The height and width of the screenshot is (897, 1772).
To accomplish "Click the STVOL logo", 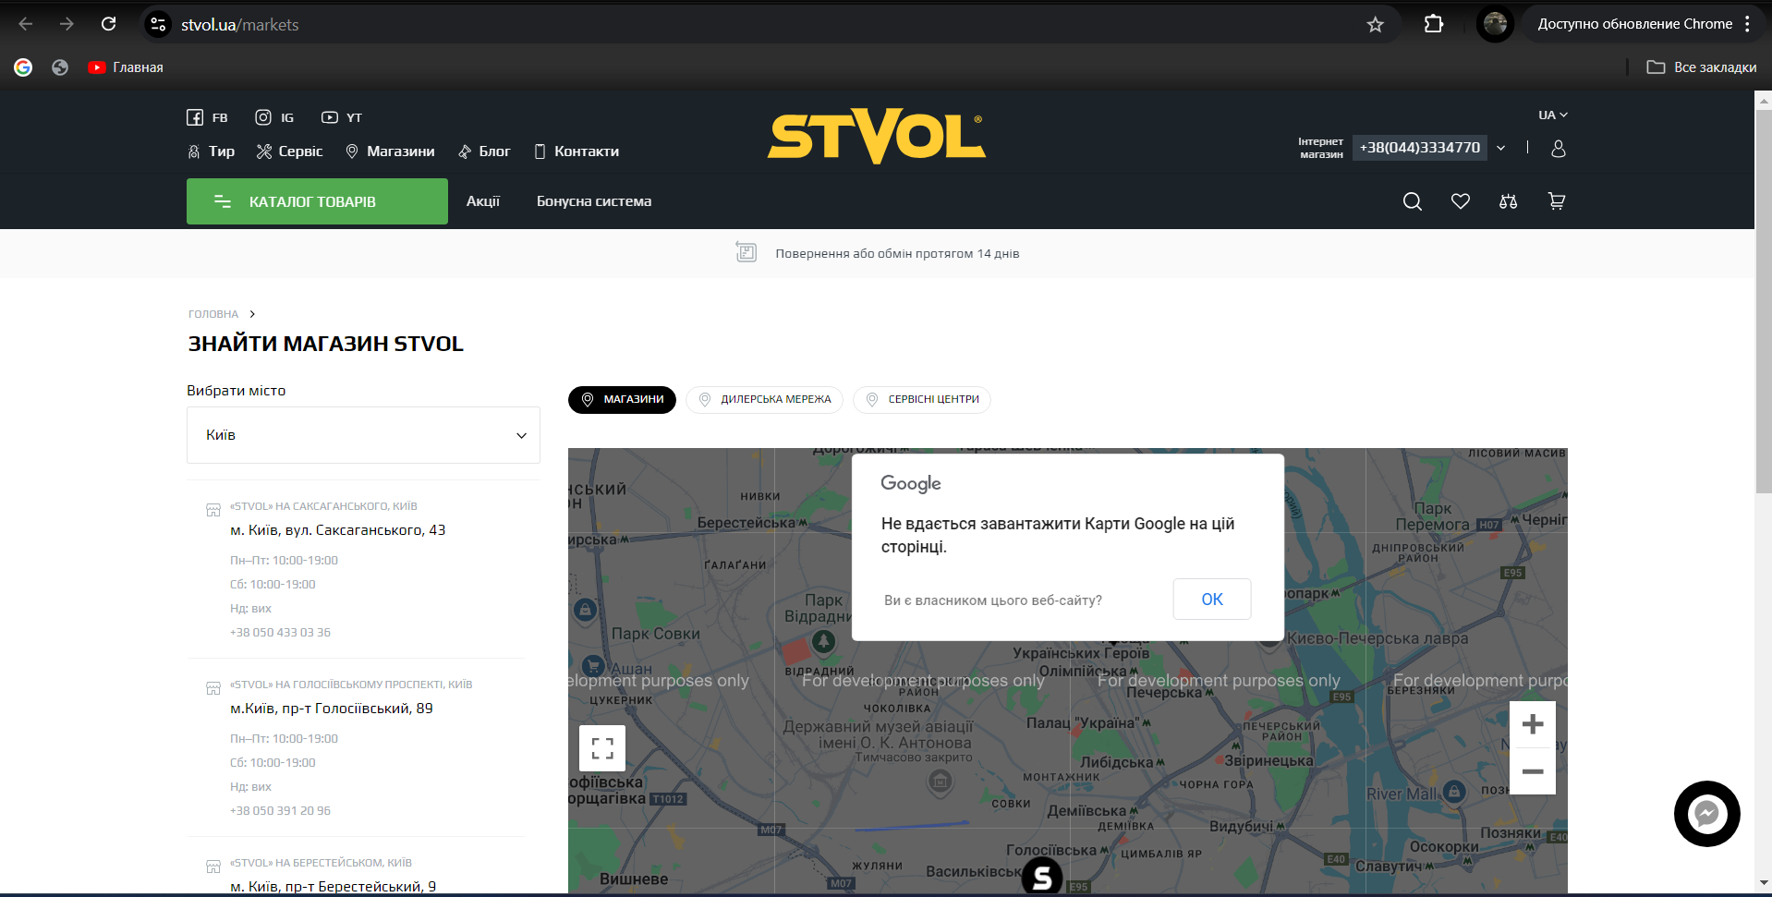I will [x=877, y=137].
